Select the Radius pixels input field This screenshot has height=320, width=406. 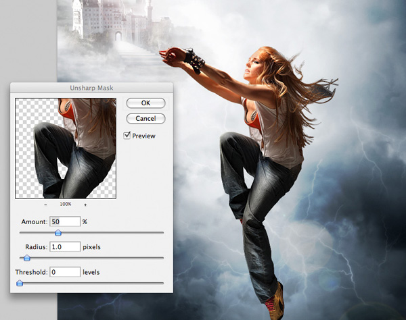coord(66,247)
